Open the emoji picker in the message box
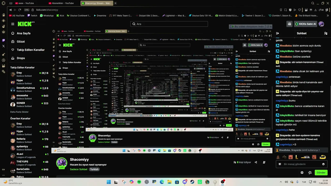The width and height of the screenshot is (331, 186). [323, 164]
